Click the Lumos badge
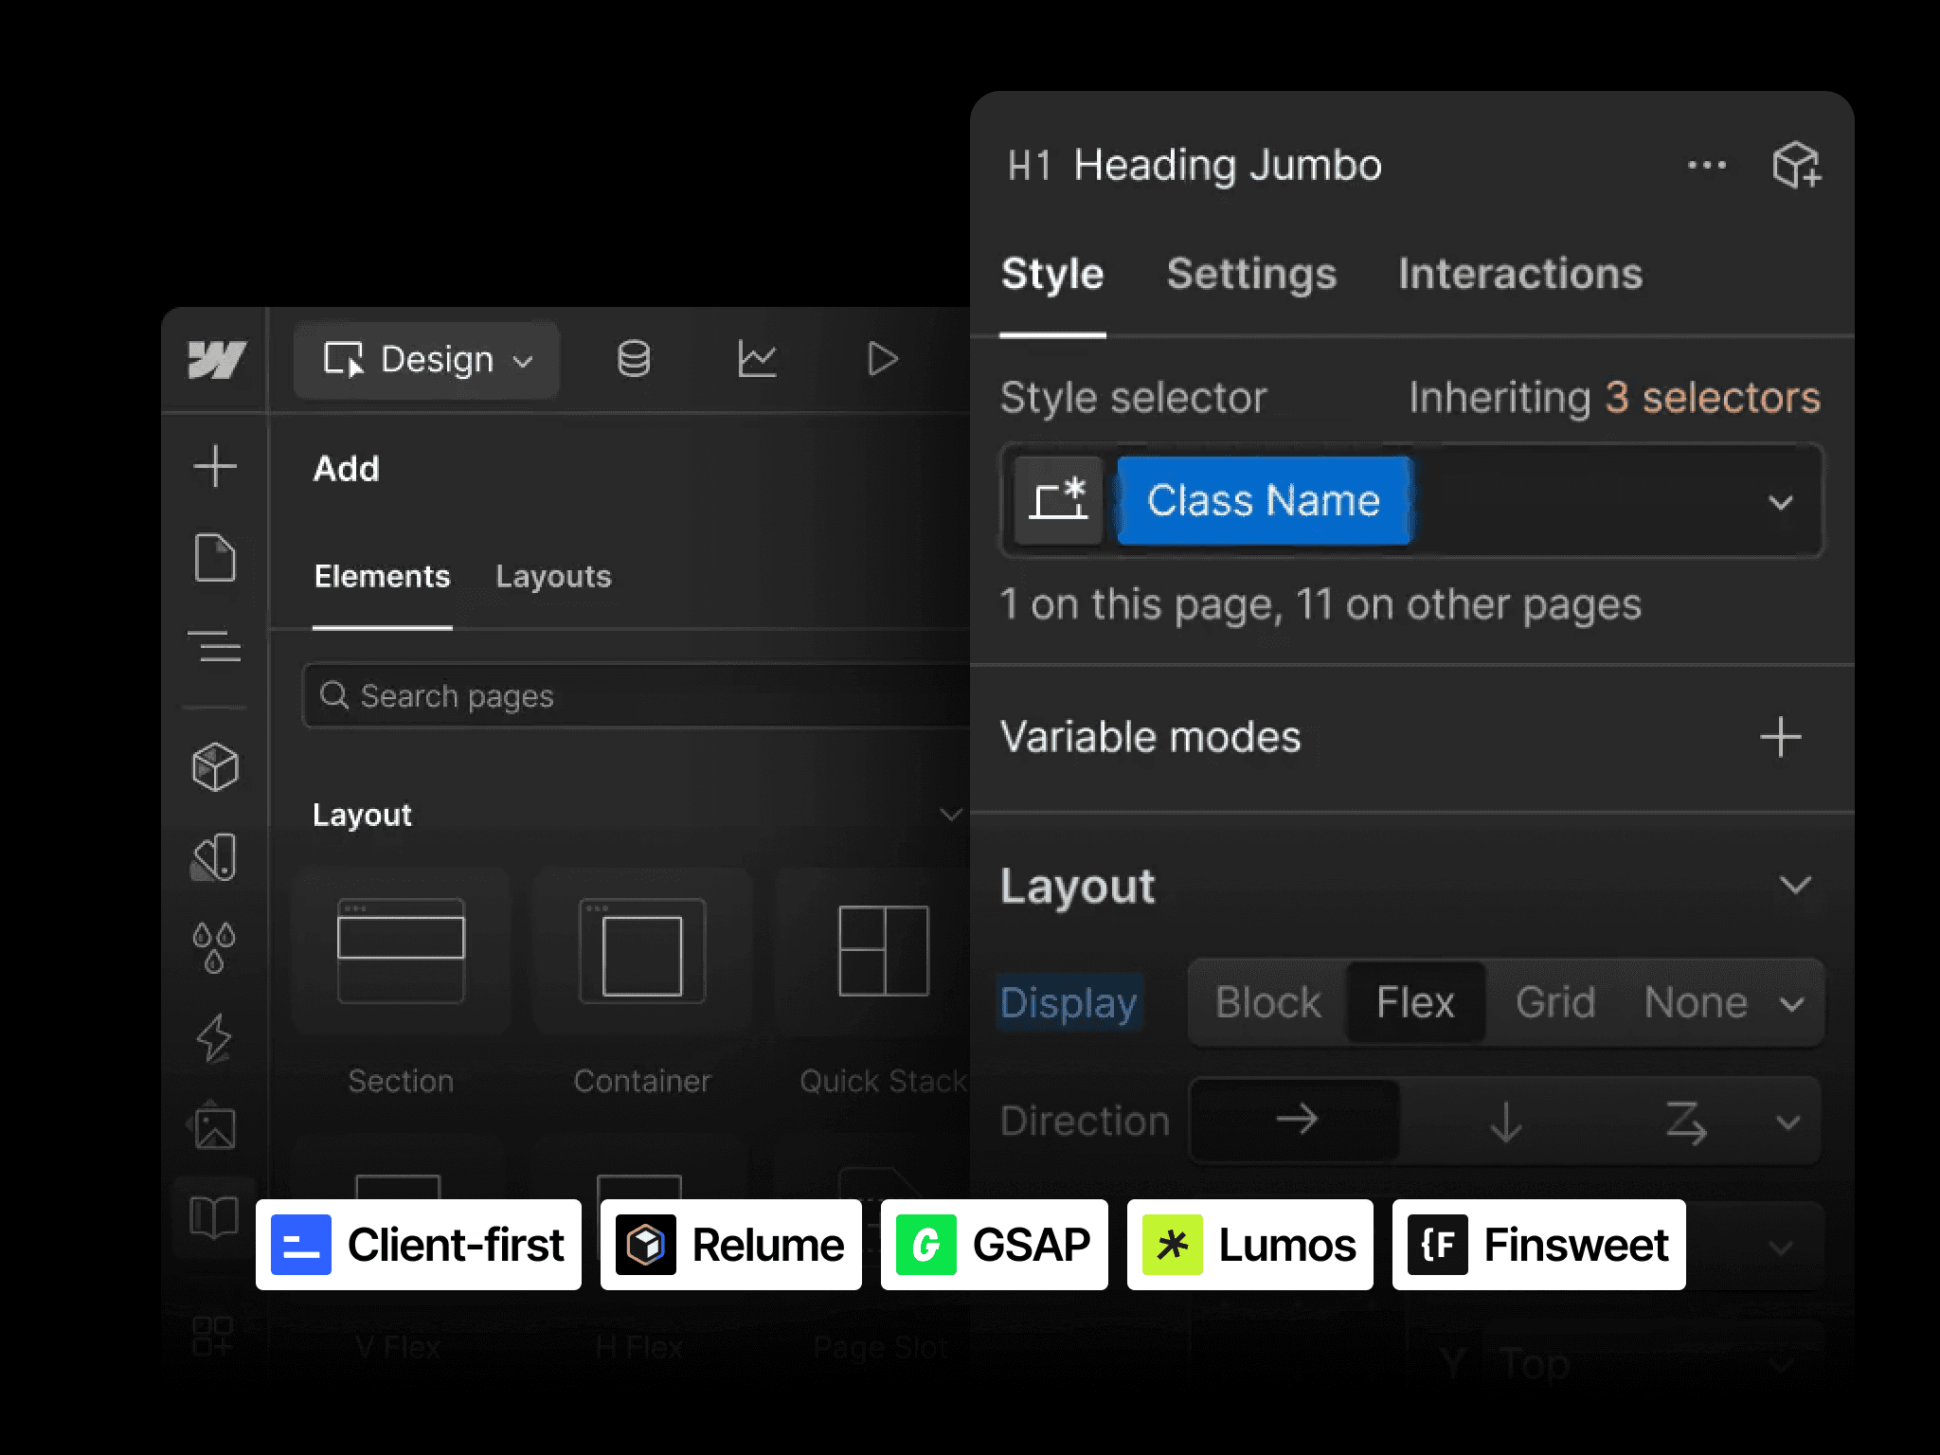The height and width of the screenshot is (1455, 1940). click(x=1250, y=1245)
